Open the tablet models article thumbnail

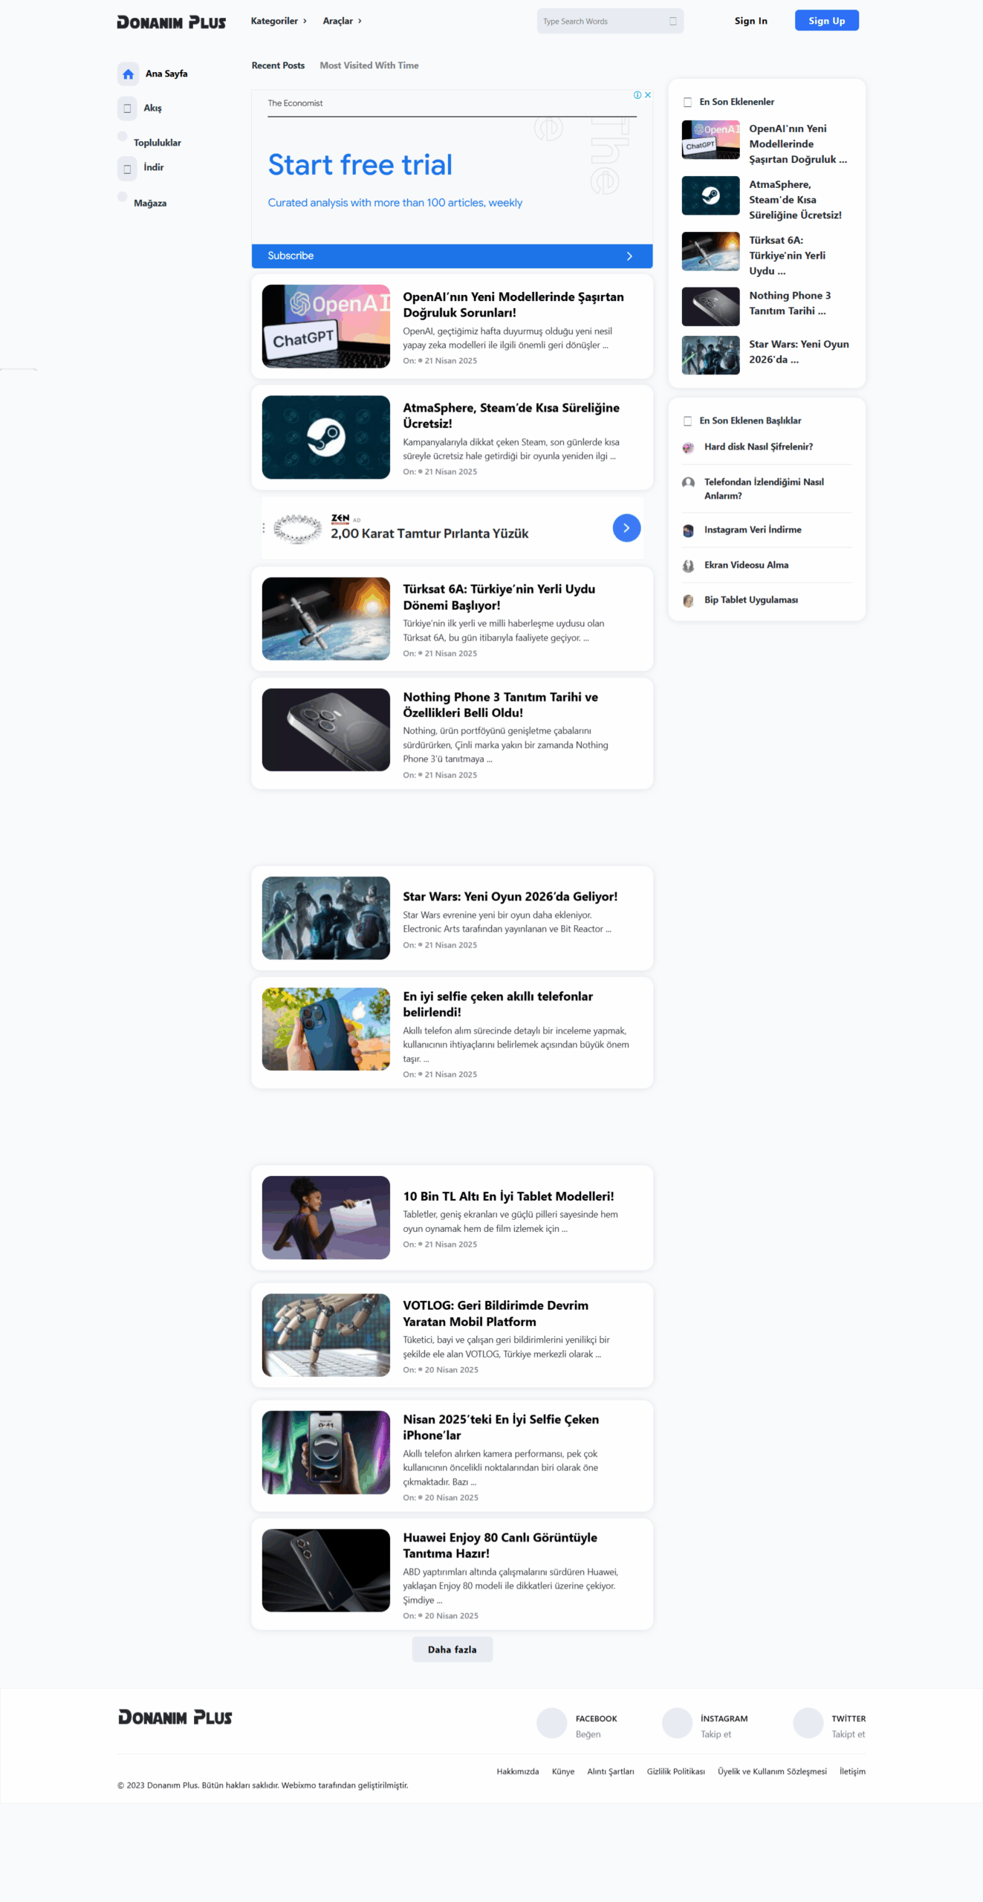pyautogui.click(x=325, y=1217)
